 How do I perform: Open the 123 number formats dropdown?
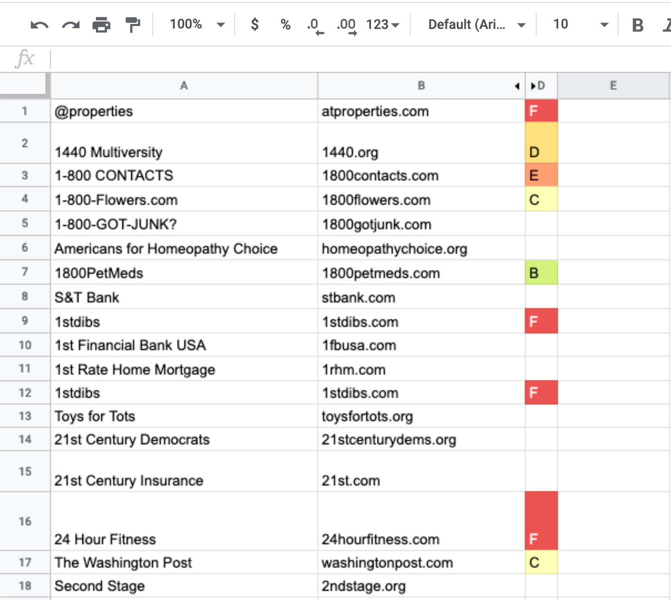pos(383,24)
